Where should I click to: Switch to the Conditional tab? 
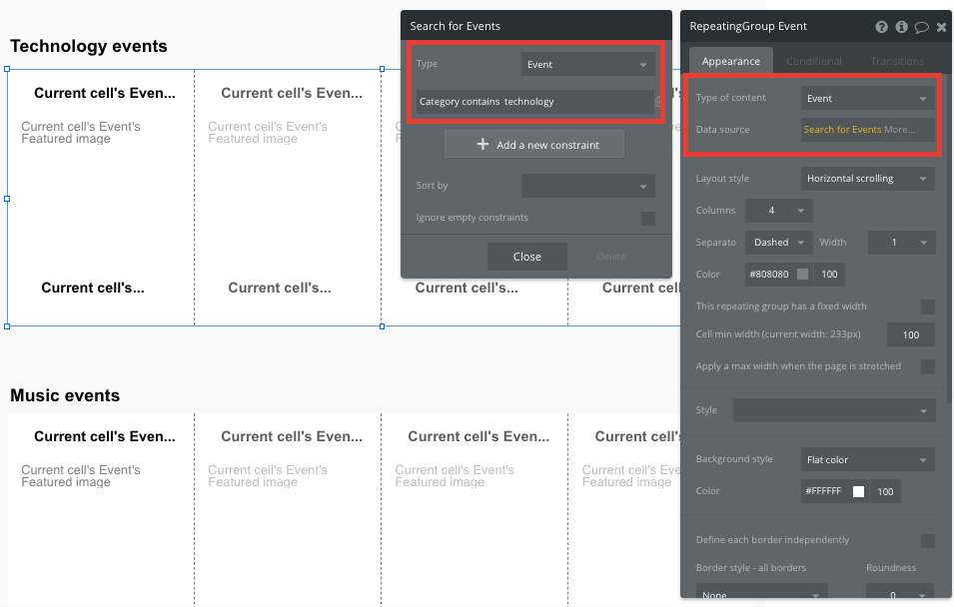(x=813, y=60)
